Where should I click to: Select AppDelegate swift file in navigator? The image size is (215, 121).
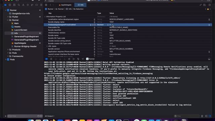pyautogui.click(x=20, y=43)
